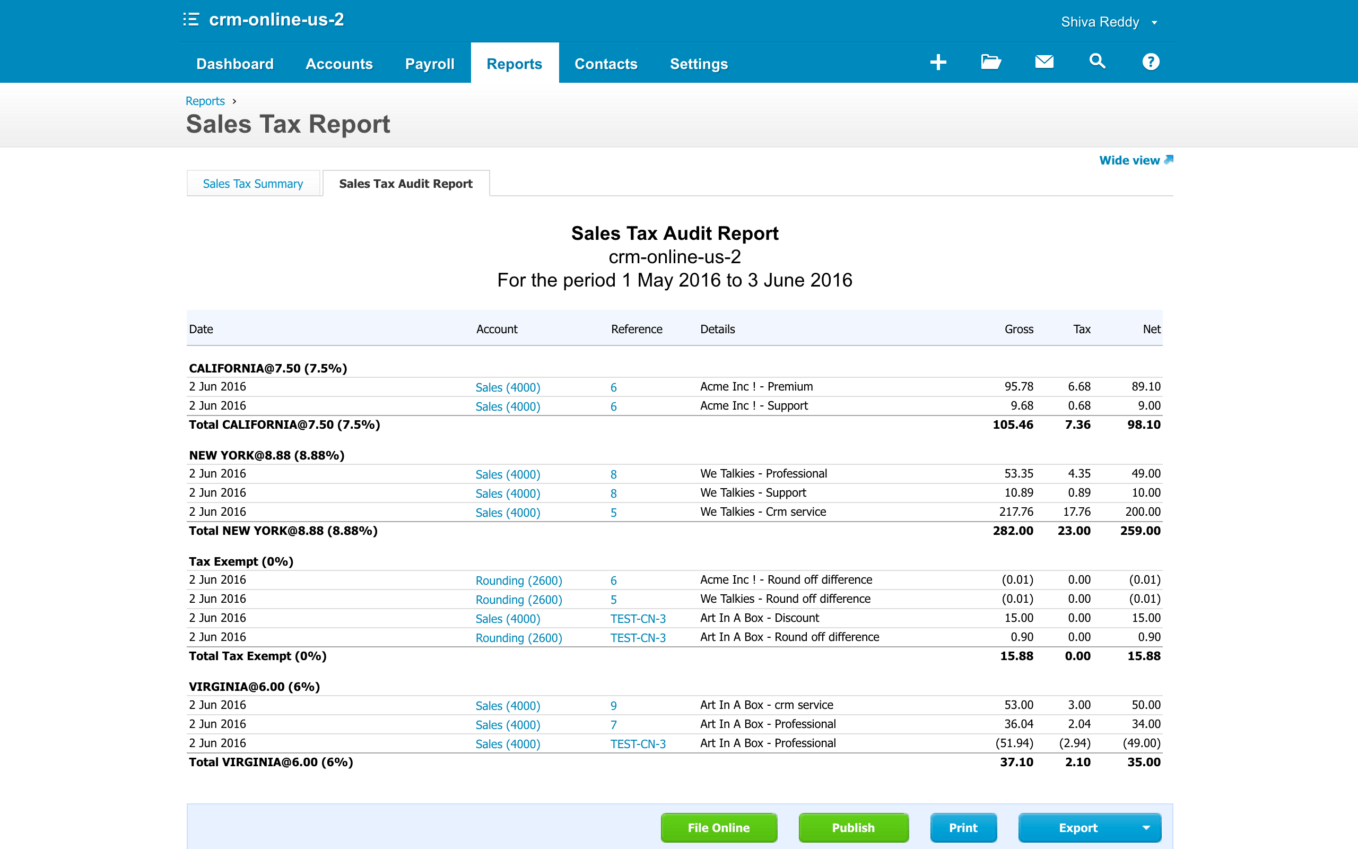Click the File Online button
Screen dimensions: 1358x849
[718, 827]
